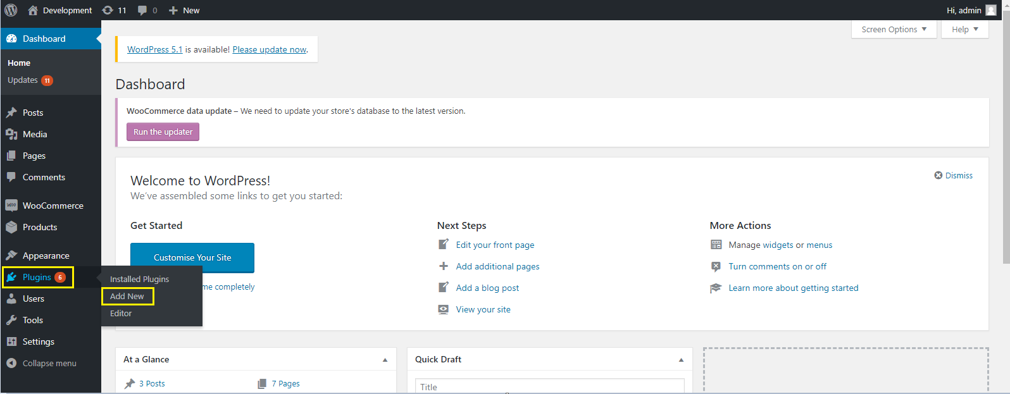
Task: Collapse the At a Glance panel
Action: pos(385,360)
